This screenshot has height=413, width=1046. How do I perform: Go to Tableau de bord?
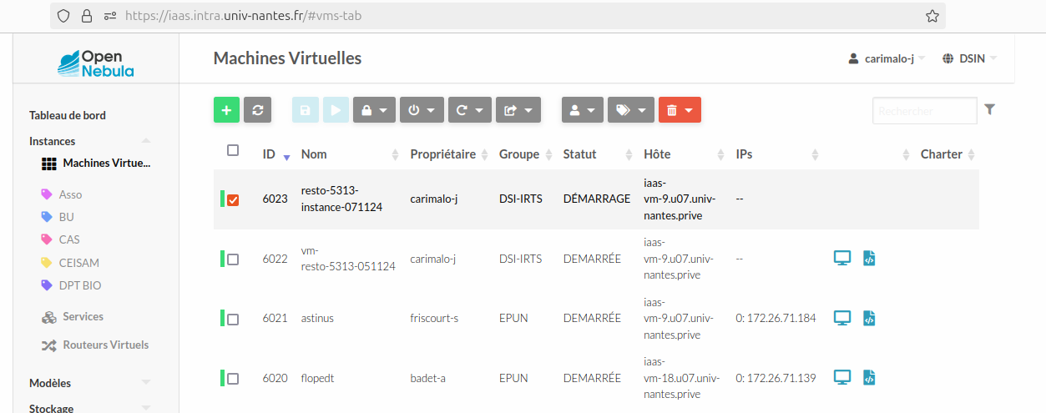pos(68,115)
